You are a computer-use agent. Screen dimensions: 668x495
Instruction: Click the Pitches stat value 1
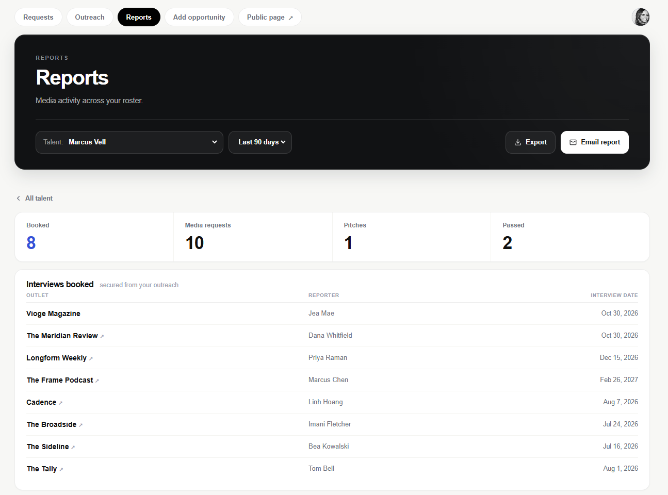tap(348, 243)
